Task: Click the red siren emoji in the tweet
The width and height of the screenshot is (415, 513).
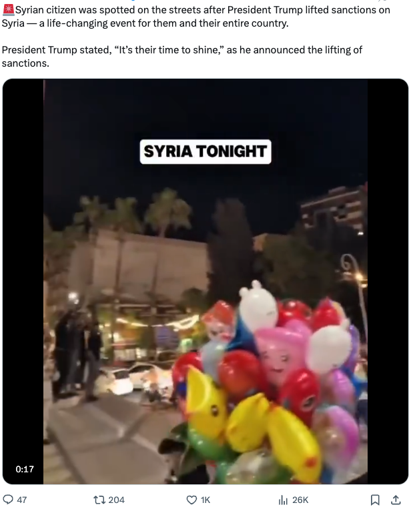Action: [x=8, y=10]
